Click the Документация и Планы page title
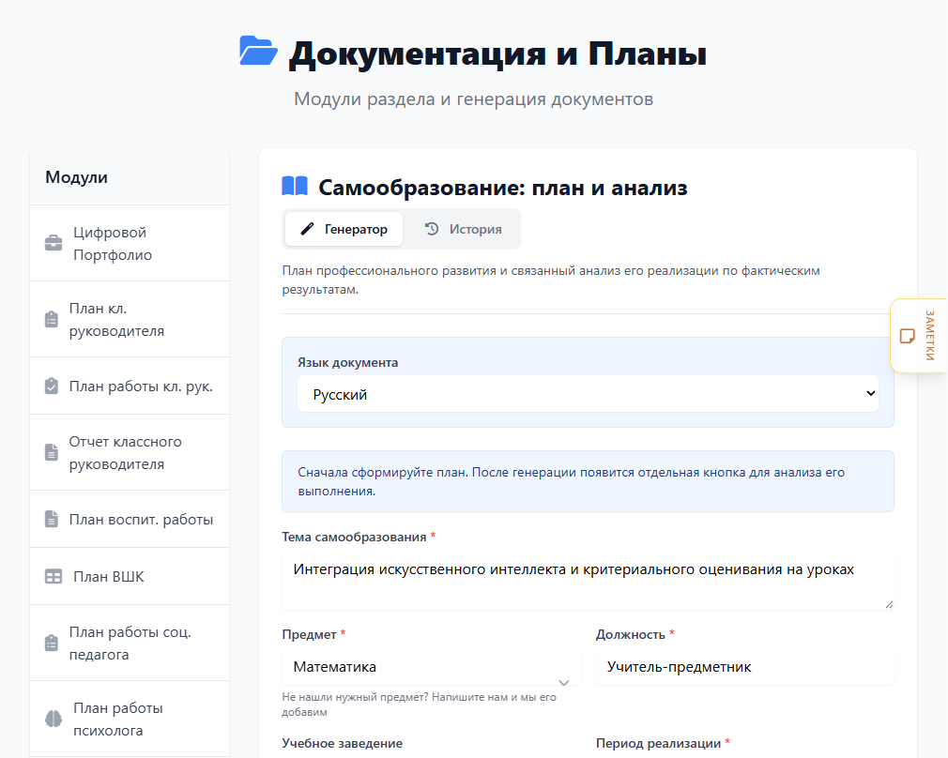Image resolution: width=948 pixels, height=758 pixels. coord(497,53)
